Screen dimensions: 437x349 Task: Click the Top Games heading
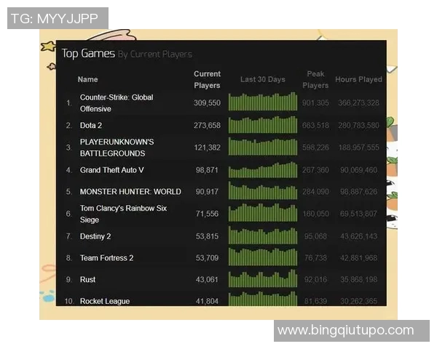[87, 53]
